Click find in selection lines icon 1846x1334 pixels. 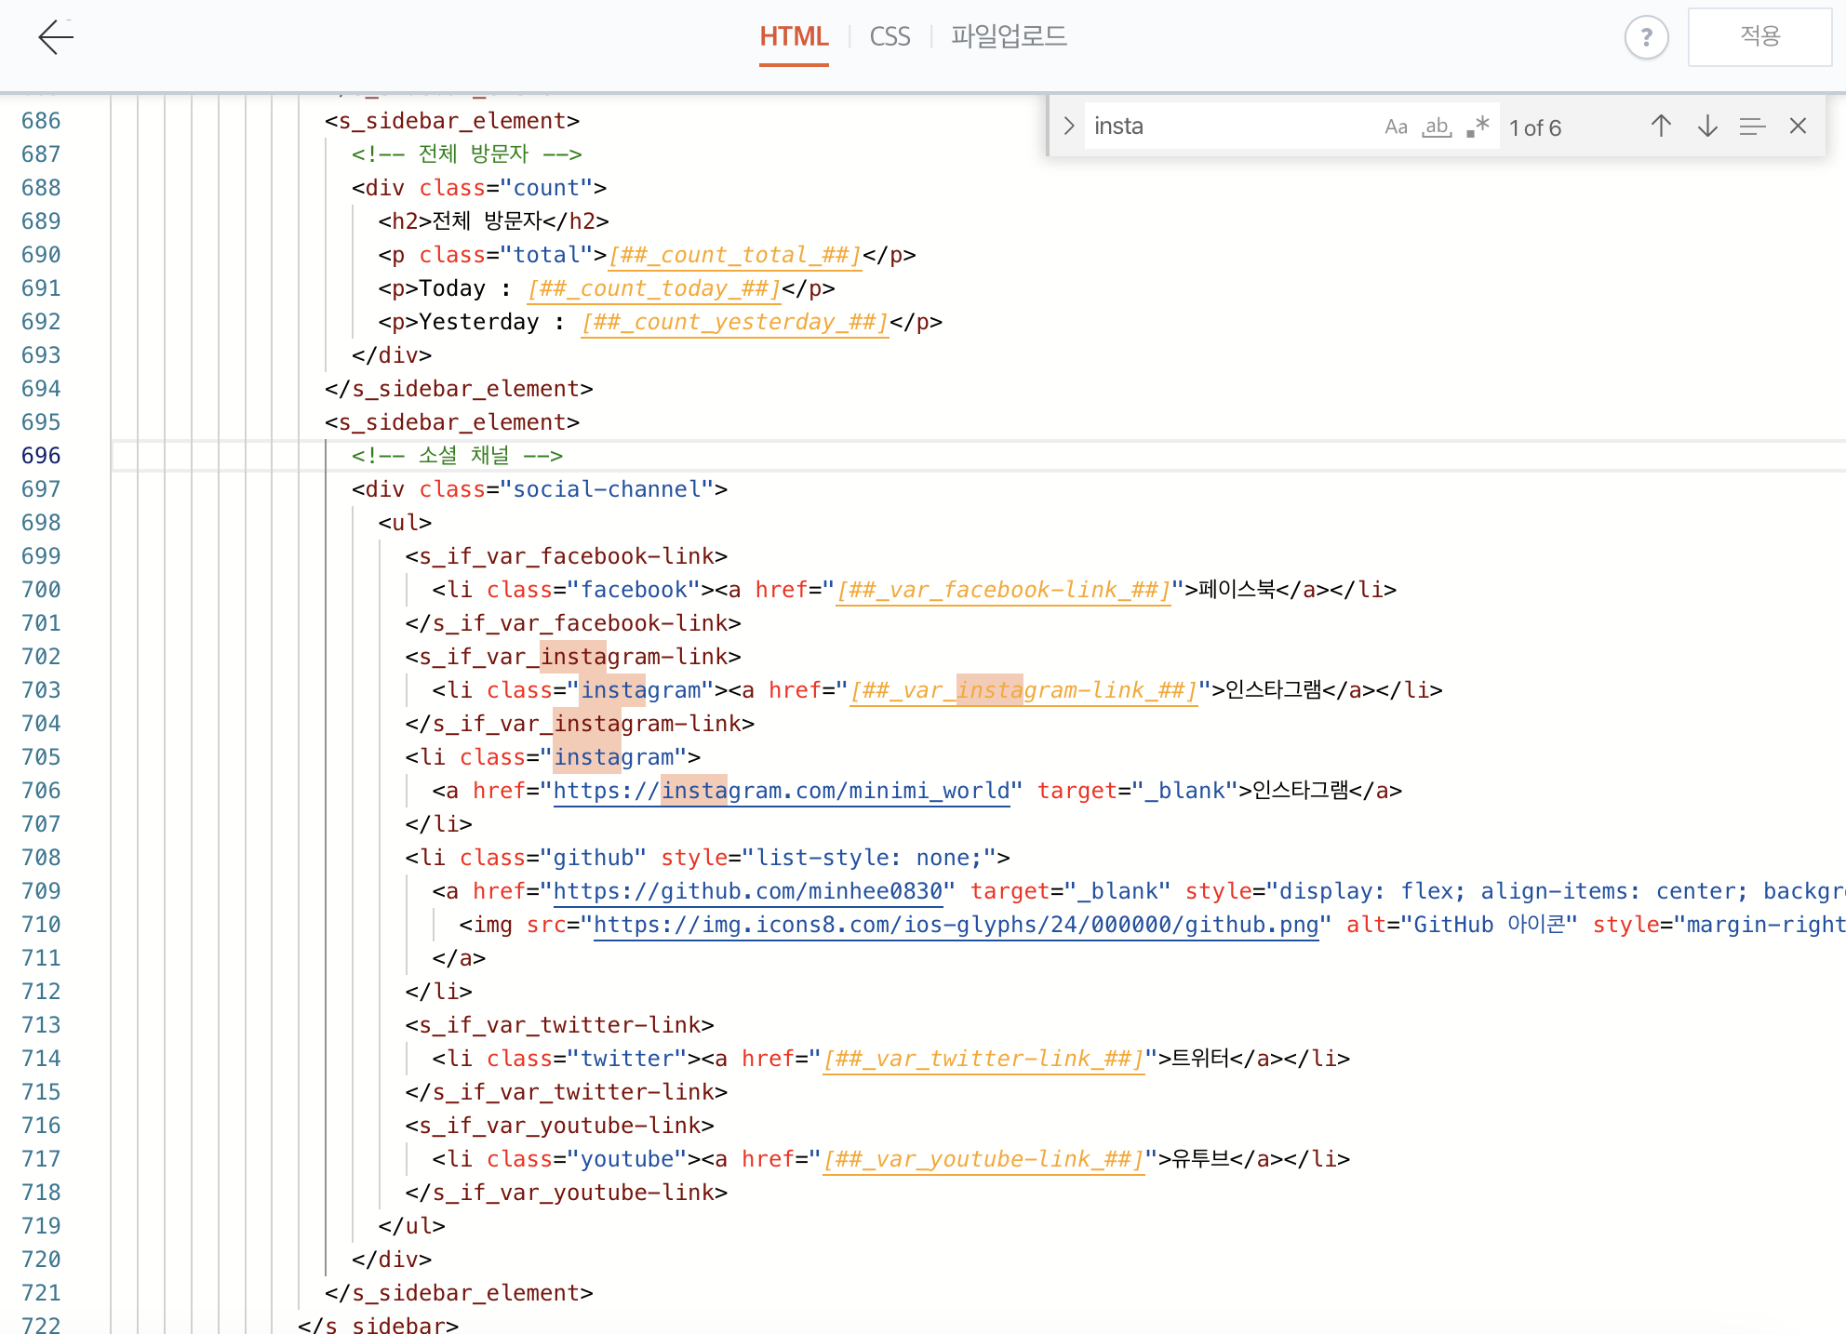pos(1752,127)
